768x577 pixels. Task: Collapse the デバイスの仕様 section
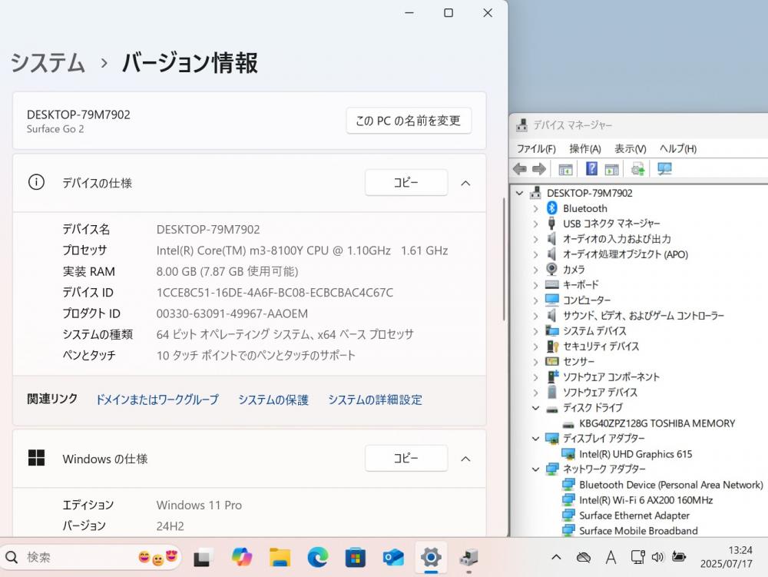466,183
